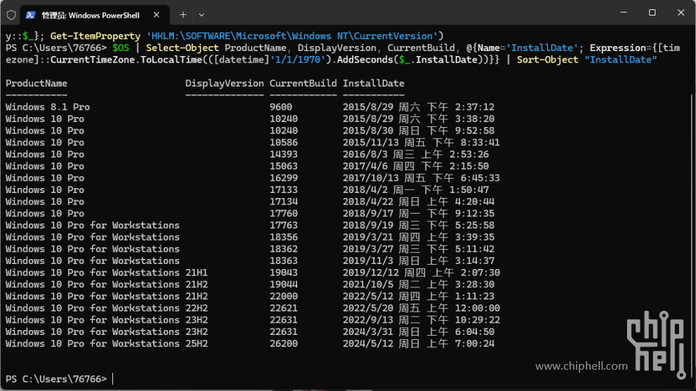Click build number 9600
The height and width of the screenshot is (391, 696).
point(281,107)
